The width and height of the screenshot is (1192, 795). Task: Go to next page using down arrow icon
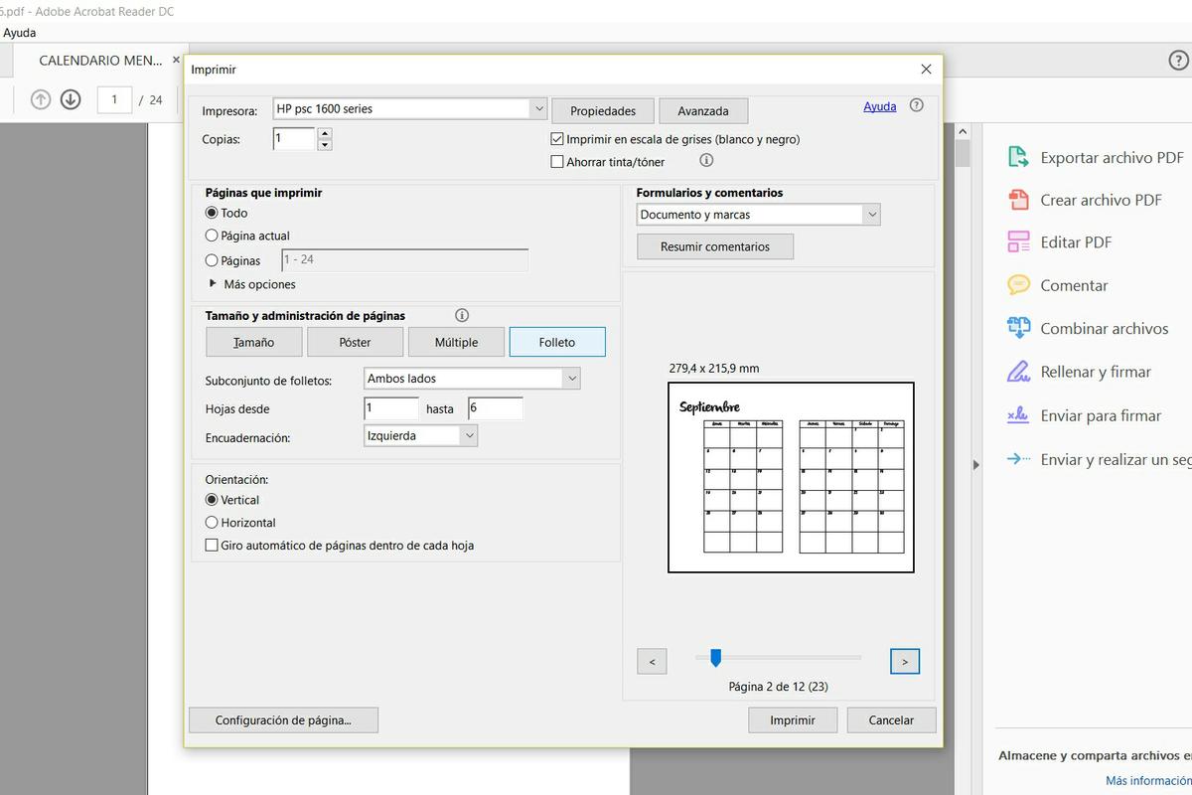point(71,99)
